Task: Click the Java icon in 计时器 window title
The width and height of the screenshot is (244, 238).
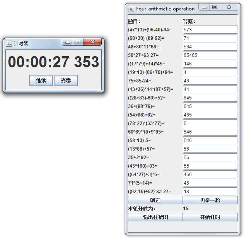Action: tap(9, 44)
